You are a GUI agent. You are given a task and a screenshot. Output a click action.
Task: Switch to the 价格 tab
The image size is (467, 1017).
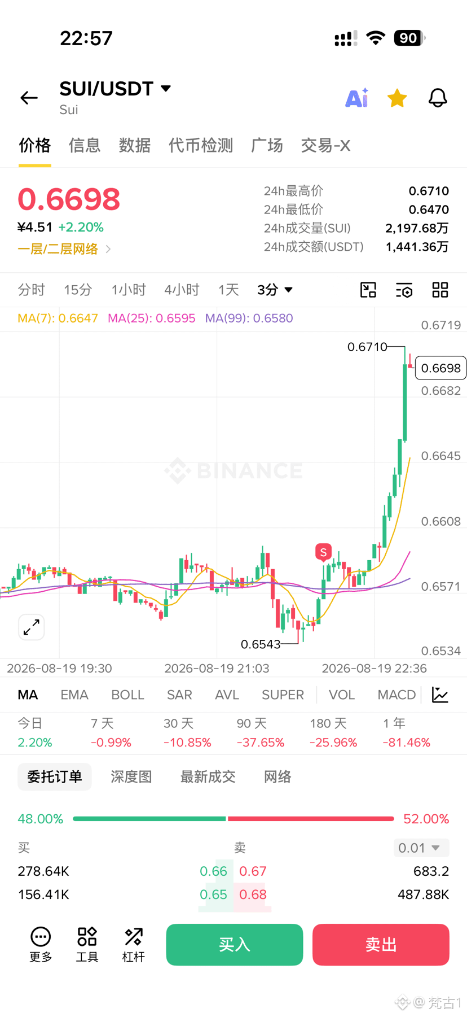[x=35, y=146]
